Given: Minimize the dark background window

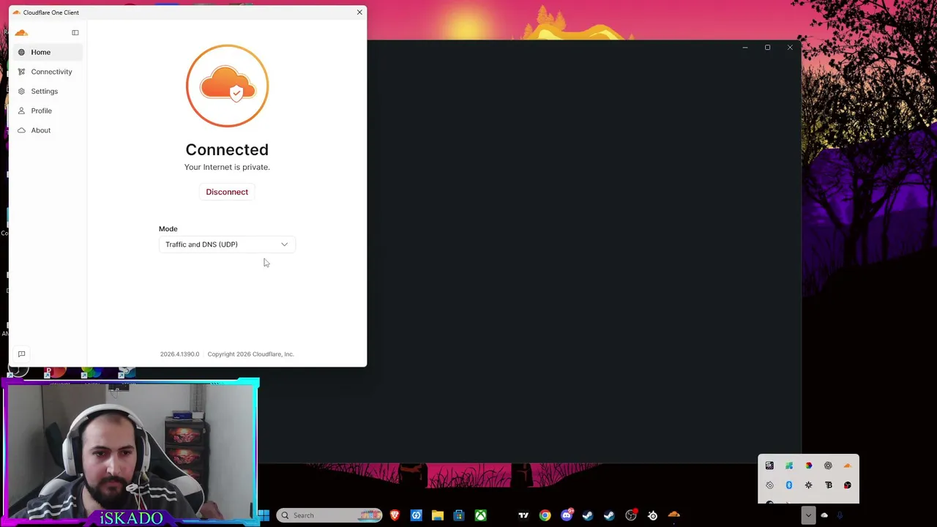Looking at the screenshot, I should (744, 48).
